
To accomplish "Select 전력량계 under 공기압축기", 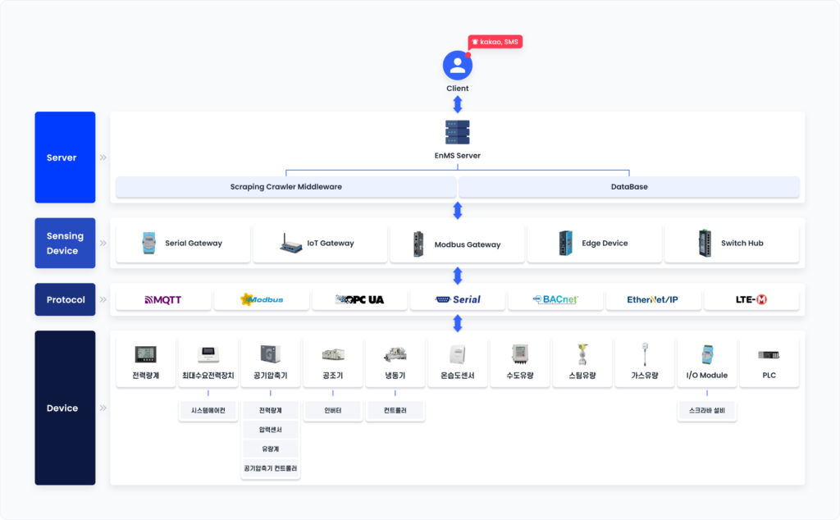I will point(271,410).
